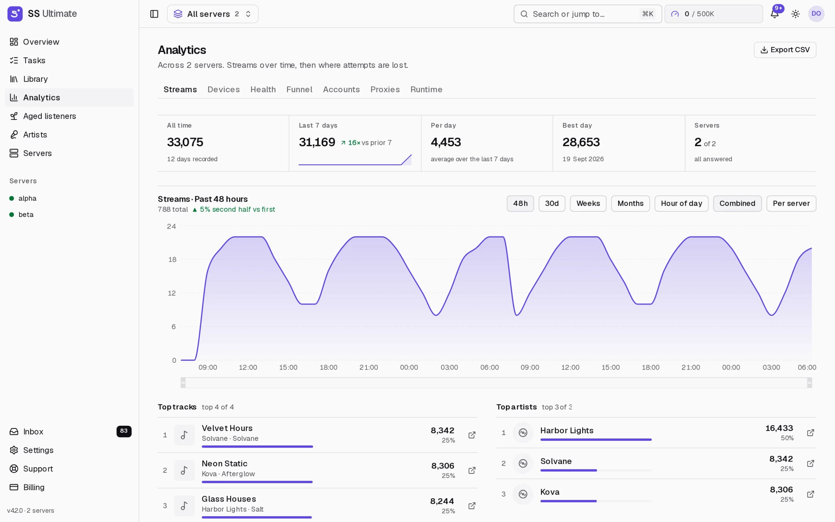Switch theme with the sun icon
Image resolution: width=835 pixels, height=522 pixels.
pyautogui.click(x=796, y=14)
